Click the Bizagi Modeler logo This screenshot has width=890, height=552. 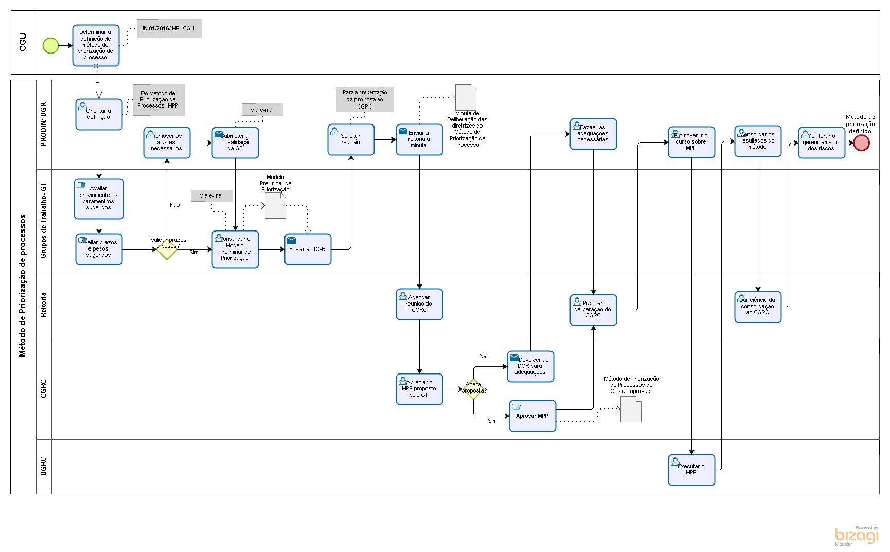(x=857, y=536)
